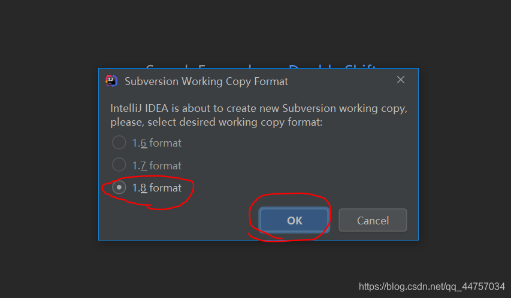Click empty title bar area beside dialog title
Viewport: 511px width, 298px height.
tap(341, 81)
